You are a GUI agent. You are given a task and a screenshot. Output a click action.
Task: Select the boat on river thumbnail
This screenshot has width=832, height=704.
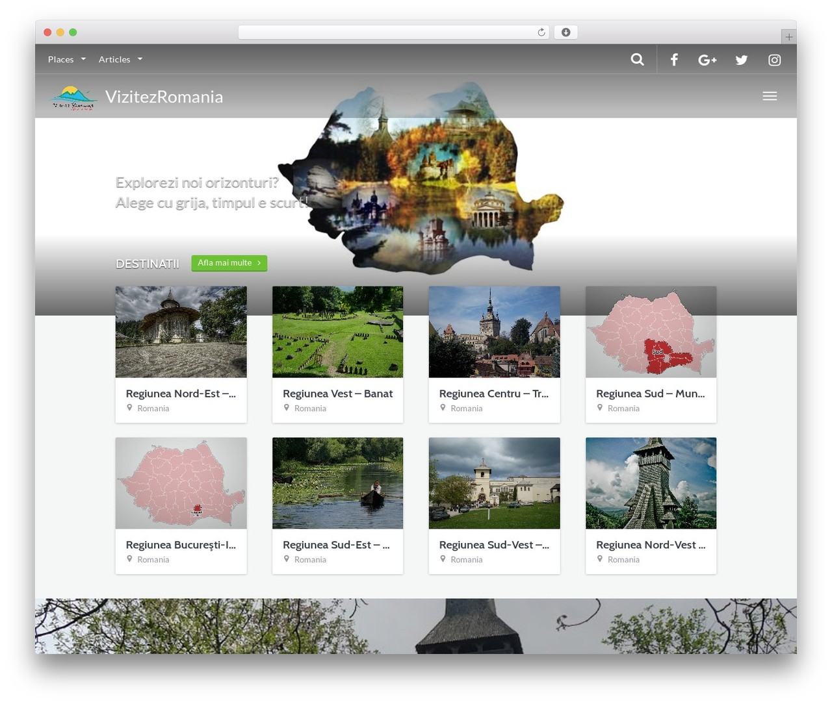click(x=337, y=483)
